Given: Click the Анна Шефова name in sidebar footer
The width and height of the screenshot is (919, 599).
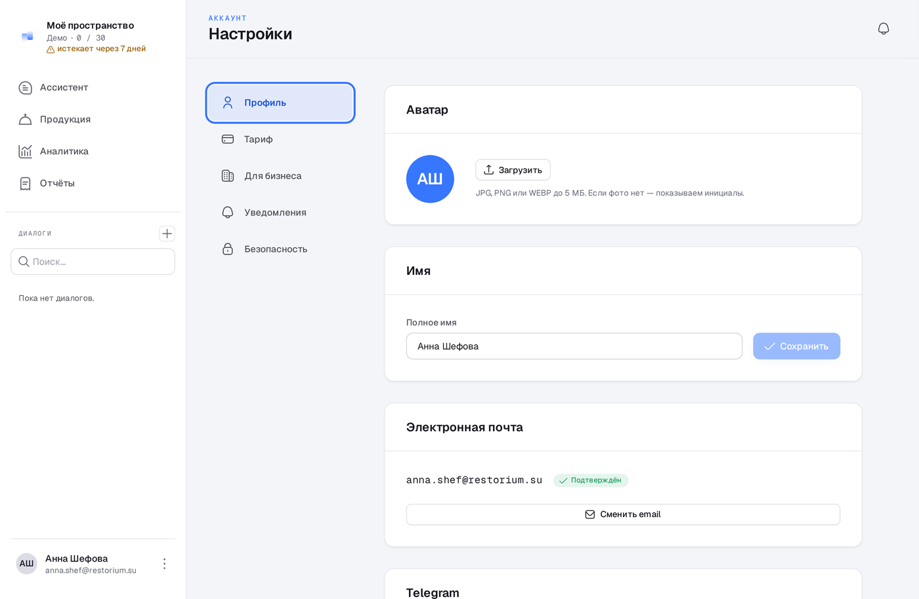Looking at the screenshot, I should click(76, 558).
